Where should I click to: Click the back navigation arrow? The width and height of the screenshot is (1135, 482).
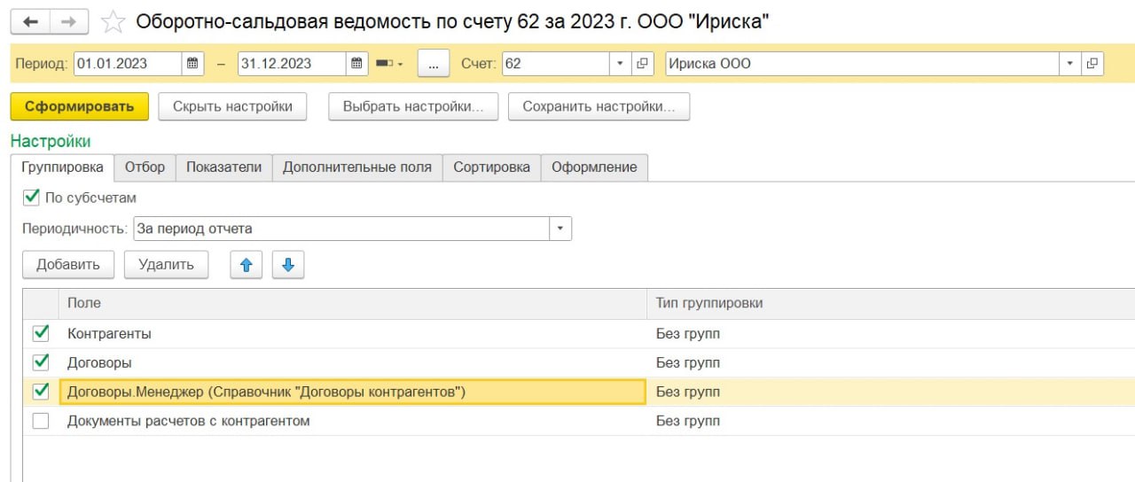pos(30,22)
